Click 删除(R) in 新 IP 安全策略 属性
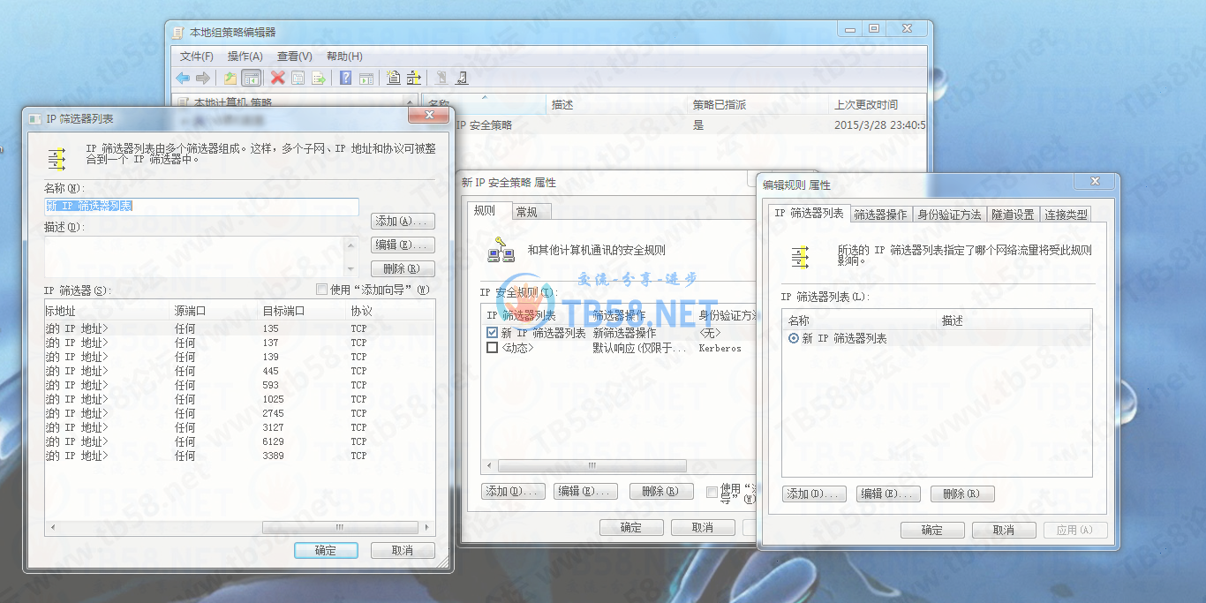Viewport: 1206px width, 603px height. click(x=661, y=492)
